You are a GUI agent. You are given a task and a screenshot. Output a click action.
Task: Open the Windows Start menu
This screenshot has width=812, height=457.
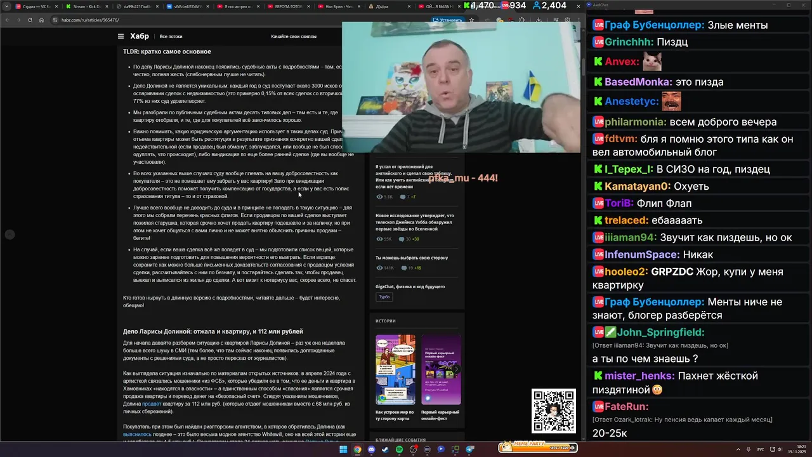(343, 449)
